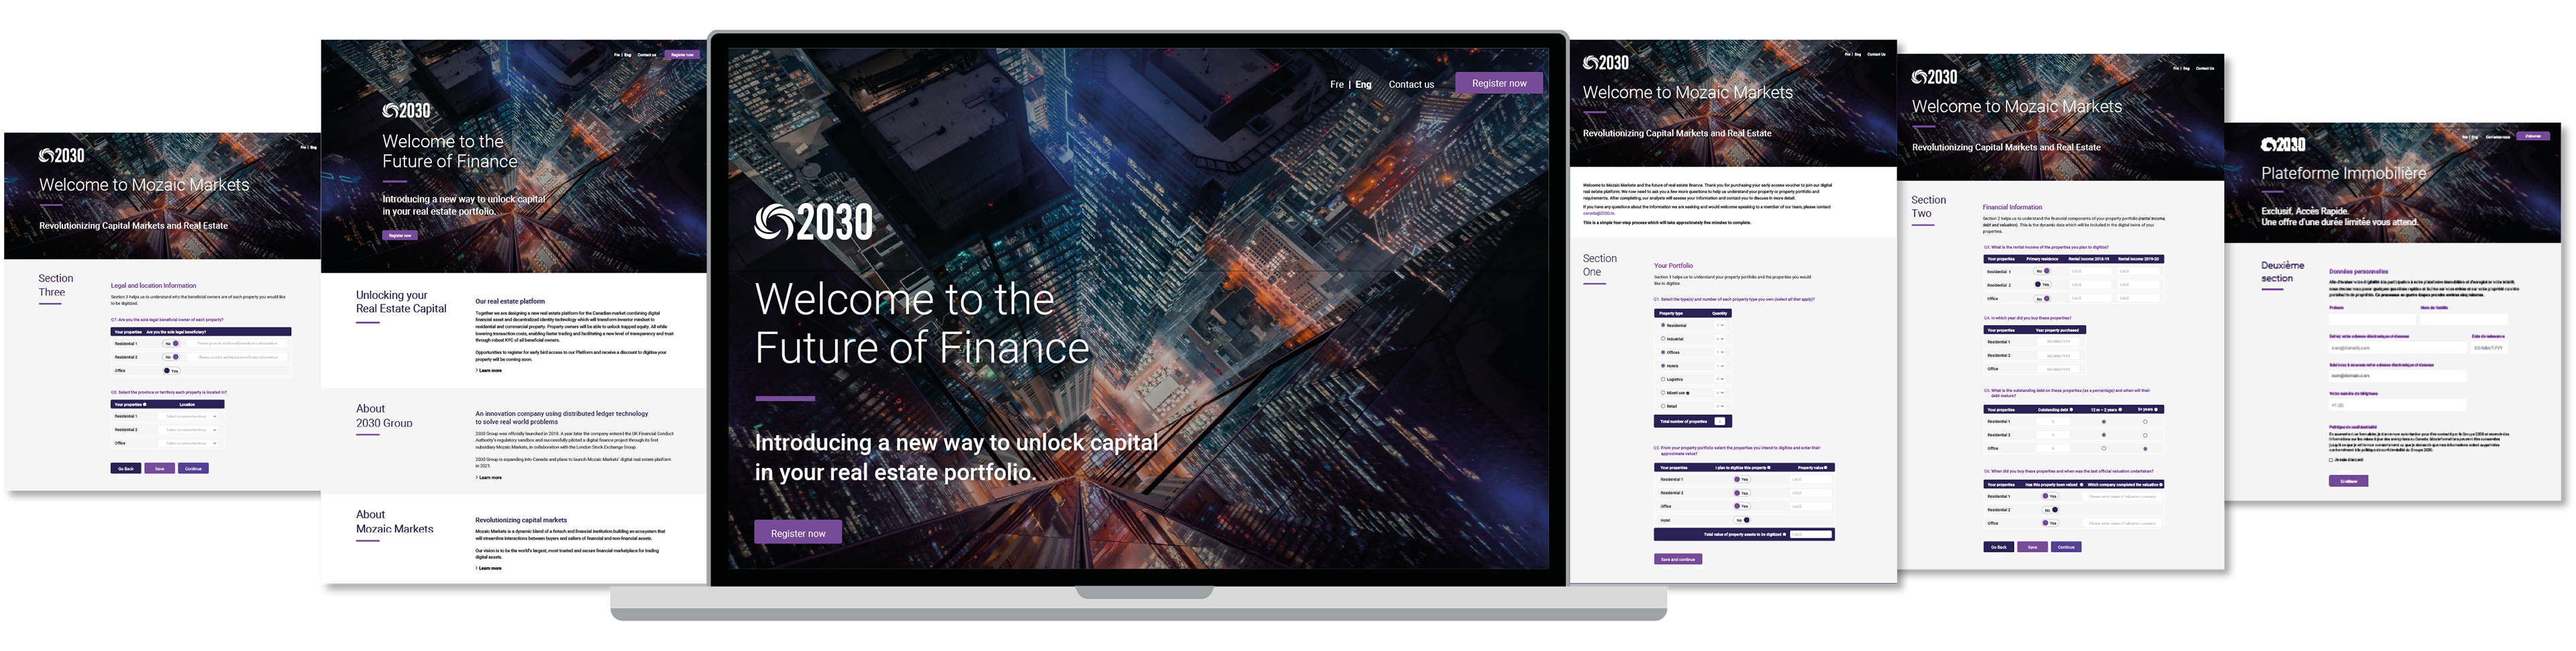Click 'Save' on the Section Three page

[160, 469]
